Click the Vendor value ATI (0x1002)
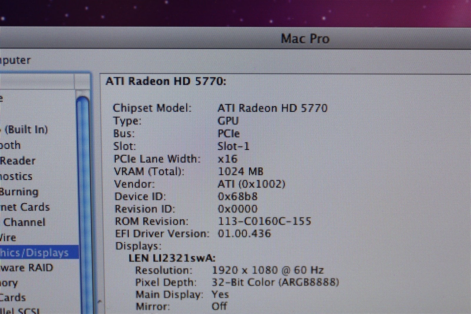471x314 pixels. point(252,184)
